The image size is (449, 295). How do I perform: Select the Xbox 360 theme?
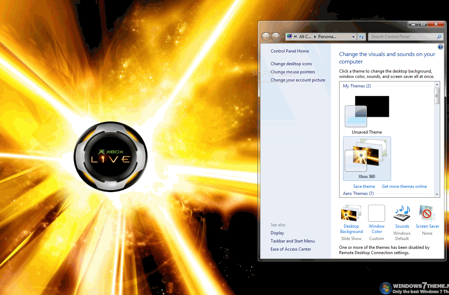[367, 159]
